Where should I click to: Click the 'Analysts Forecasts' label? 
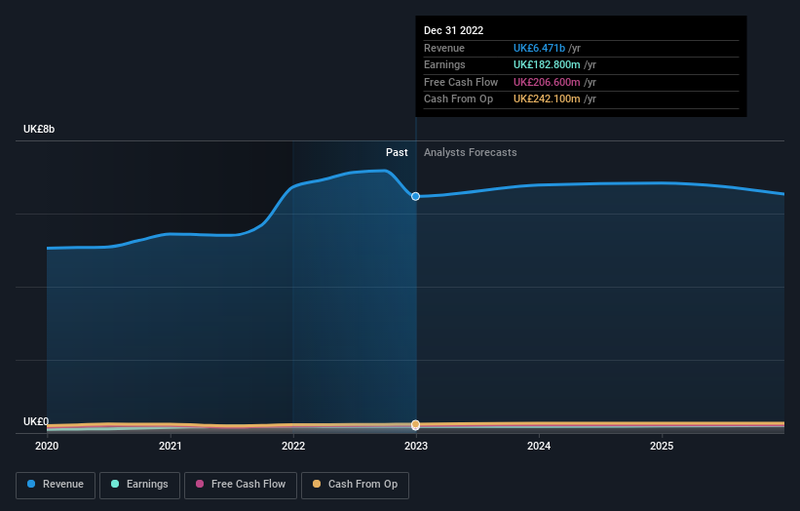(x=471, y=153)
